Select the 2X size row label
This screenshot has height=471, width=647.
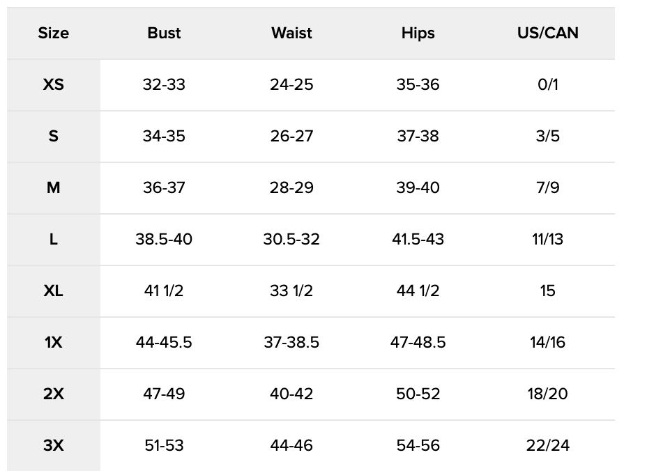54,394
